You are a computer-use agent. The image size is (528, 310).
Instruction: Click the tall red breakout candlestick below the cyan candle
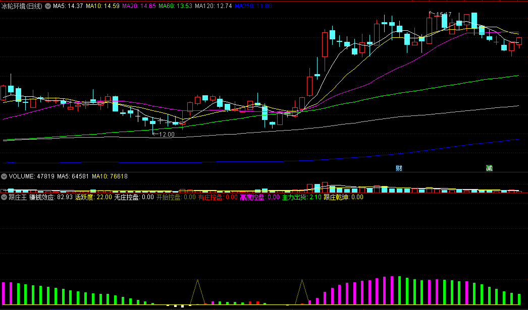325,44
